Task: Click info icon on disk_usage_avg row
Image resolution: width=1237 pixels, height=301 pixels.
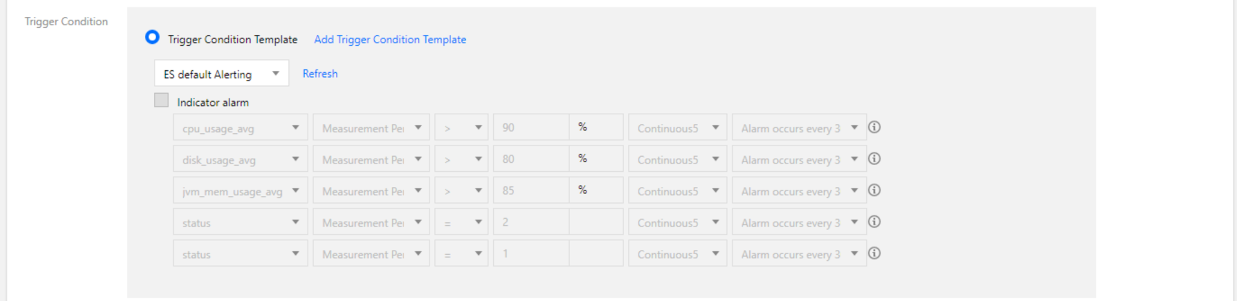Action: tap(874, 159)
